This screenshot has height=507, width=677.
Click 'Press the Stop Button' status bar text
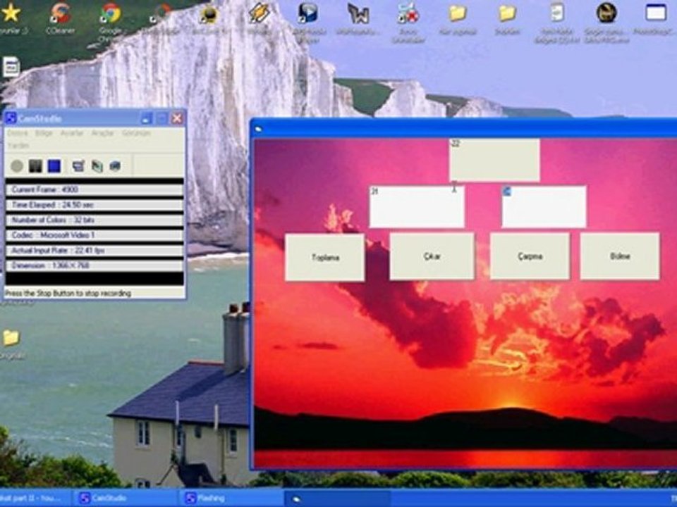point(68,293)
